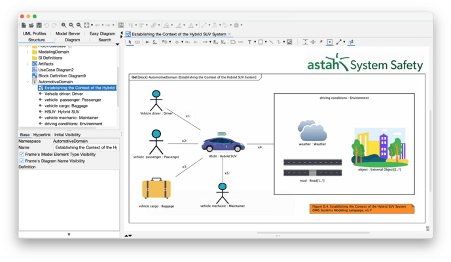Click the Definition text area

coord(69,200)
